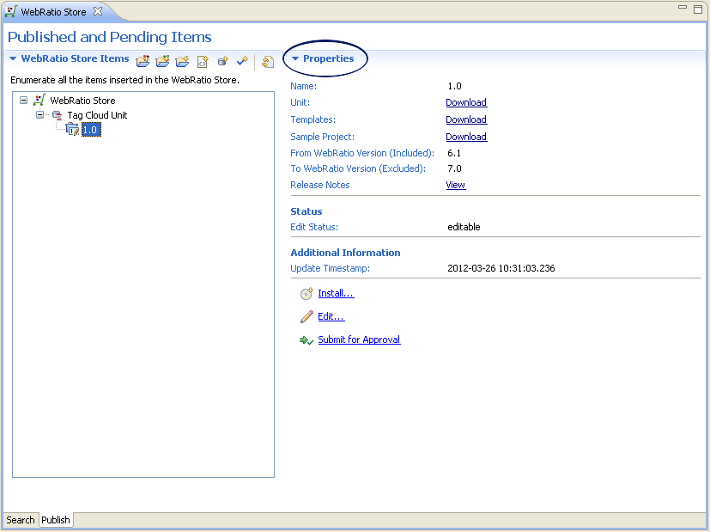Click the Additional Information heading
This screenshot has width=710, height=532.
[345, 253]
